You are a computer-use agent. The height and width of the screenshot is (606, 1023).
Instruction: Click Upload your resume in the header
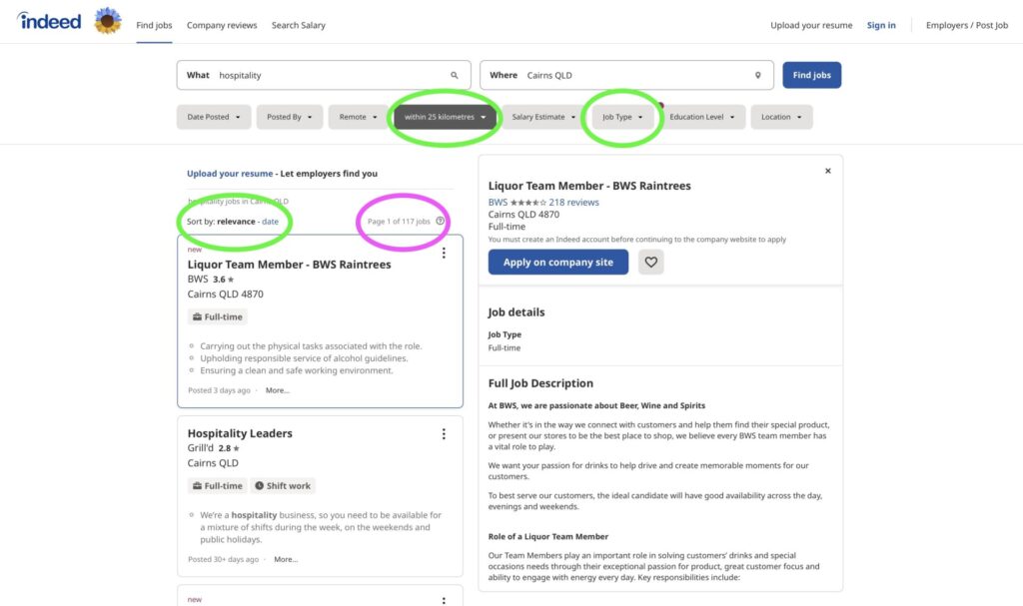point(811,25)
